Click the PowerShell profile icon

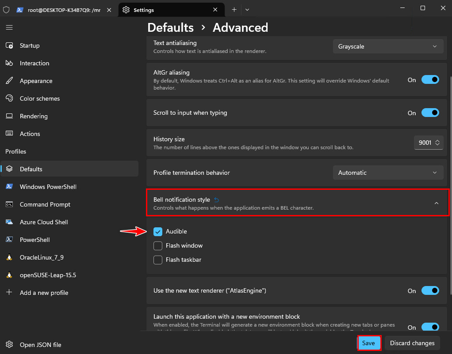click(9, 239)
